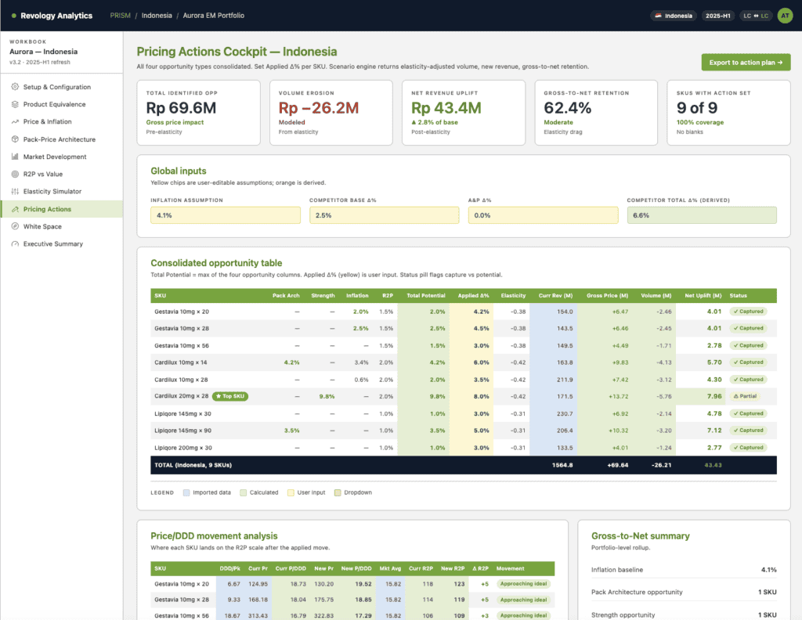Click the Net Revenue Uplift card

click(x=464, y=113)
